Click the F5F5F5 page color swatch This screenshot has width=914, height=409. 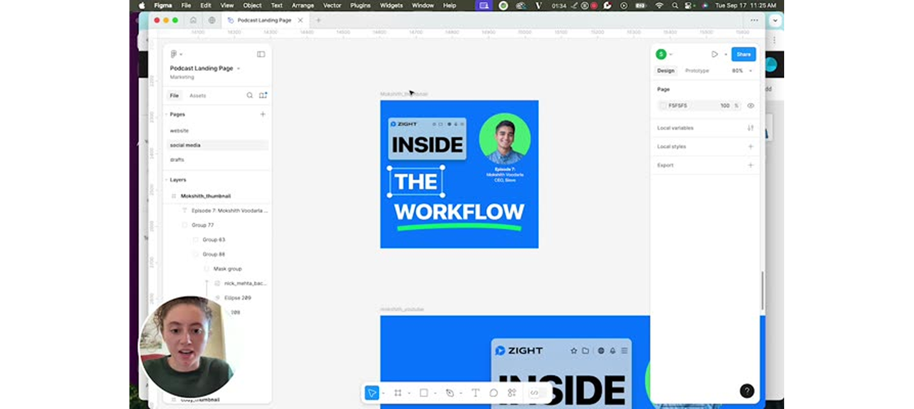tap(663, 106)
